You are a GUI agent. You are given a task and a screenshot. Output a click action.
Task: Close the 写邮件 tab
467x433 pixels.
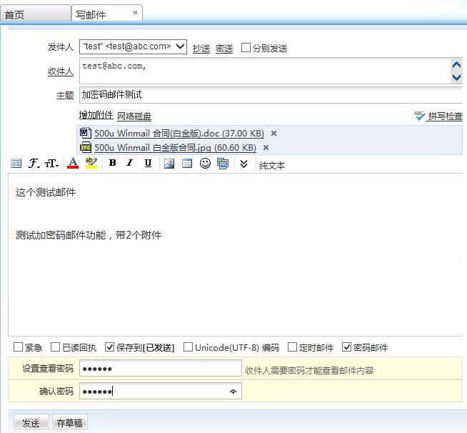(x=135, y=13)
